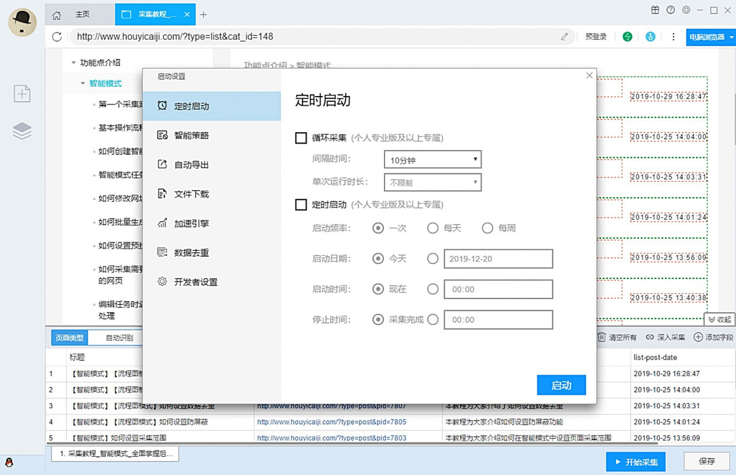This screenshot has height=475, width=736.
Task: Click the edit pencil icon in address bar
Action: coord(564,37)
